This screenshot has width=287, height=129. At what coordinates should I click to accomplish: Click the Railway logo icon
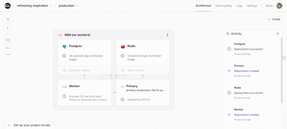[x=8, y=6]
